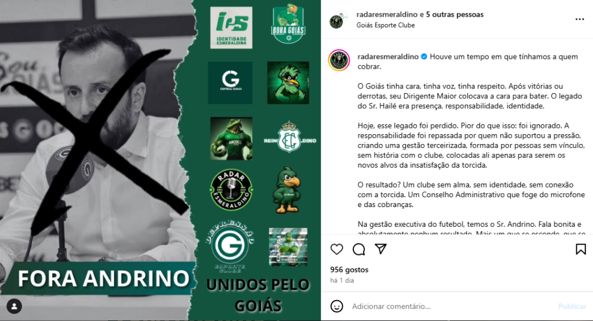Show the 5 outras pessoas collaborators
This screenshot has width=593, height=321.
coord(455,14)
